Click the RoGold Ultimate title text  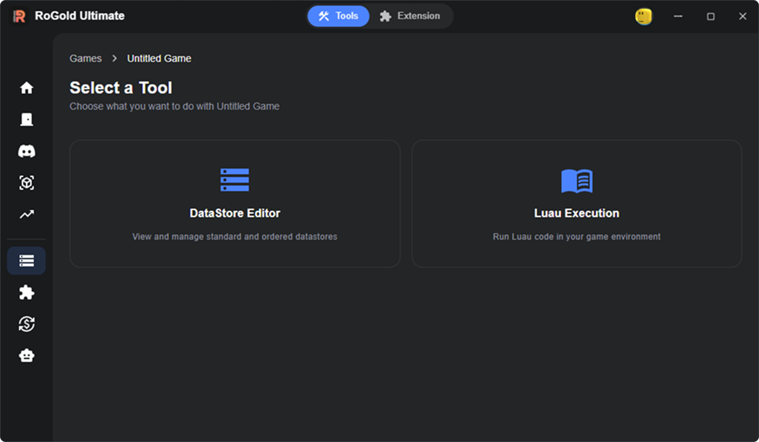[x=80, y=16]
